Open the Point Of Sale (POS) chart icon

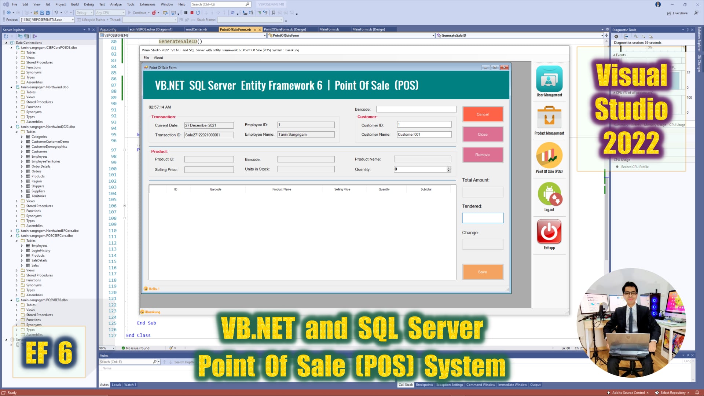point(549,155)
